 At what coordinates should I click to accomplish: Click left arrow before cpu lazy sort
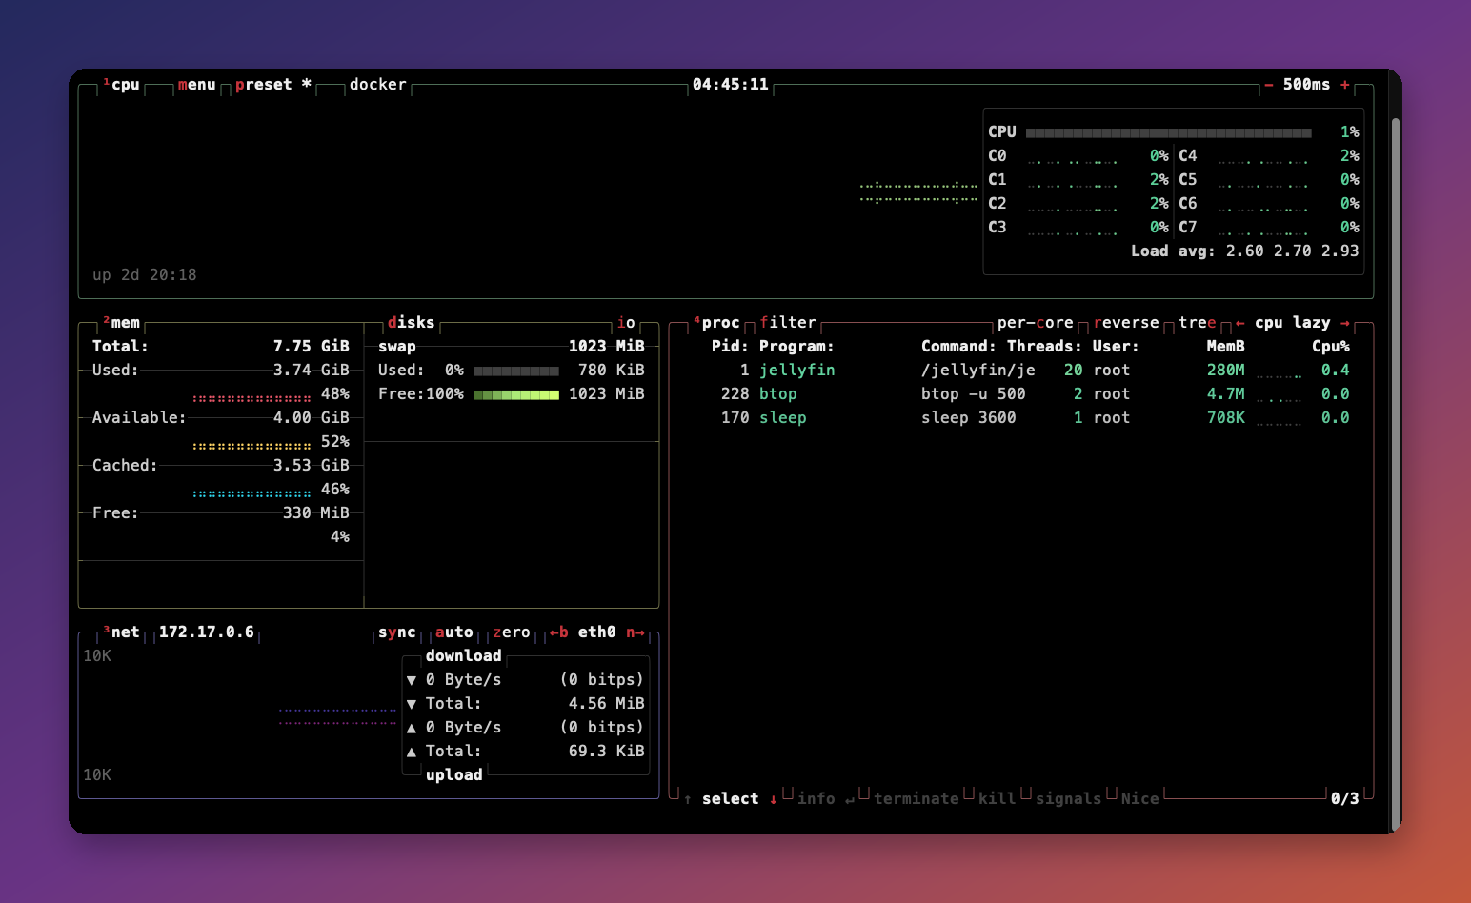[x=1240, y=323]
